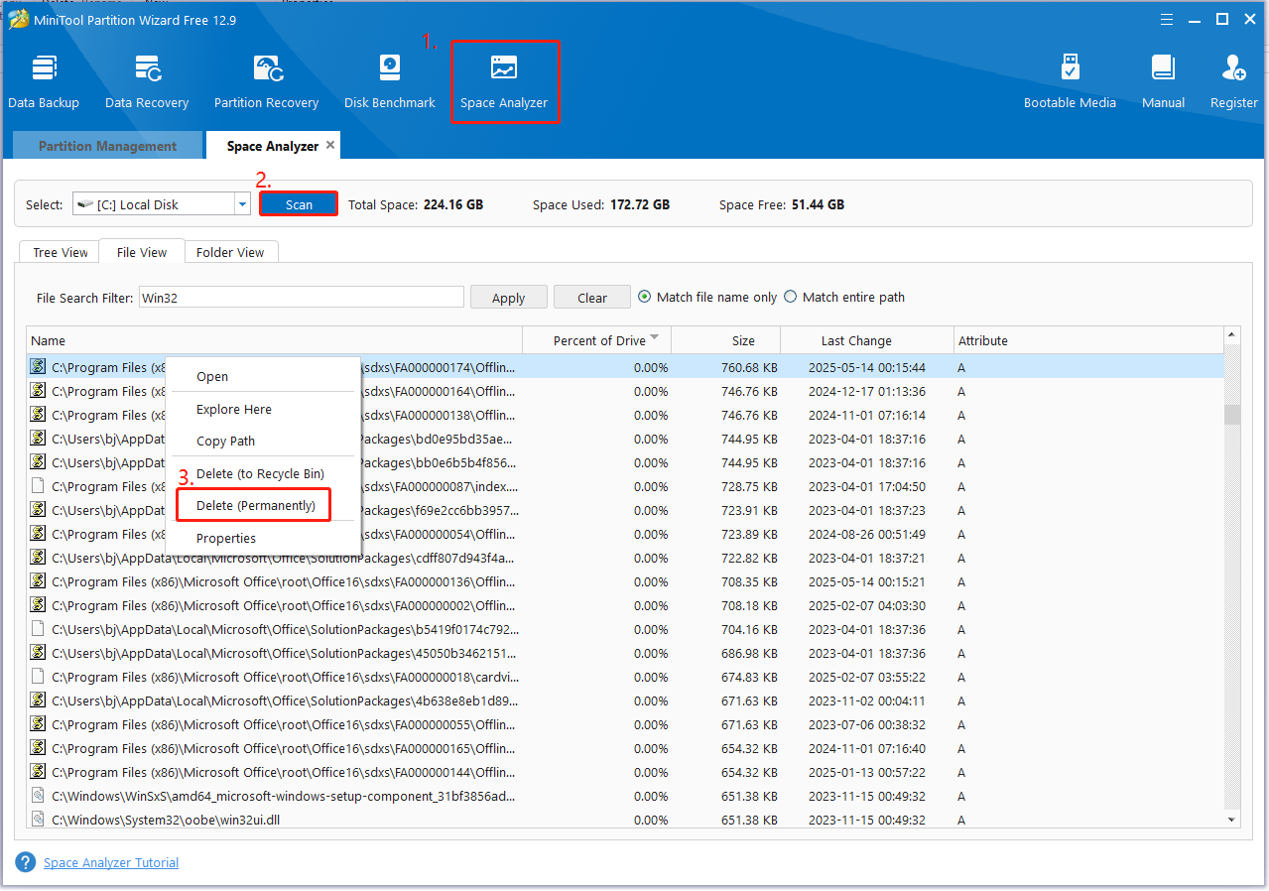The height and width of the screenshot is (891, 1269).
Task: Click size value 704.16 KB
Action: (749, 629)
